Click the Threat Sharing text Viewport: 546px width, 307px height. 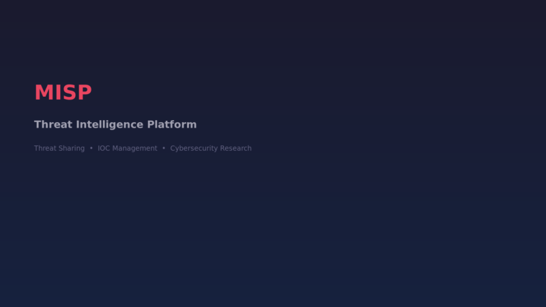[x=59, y=148]
